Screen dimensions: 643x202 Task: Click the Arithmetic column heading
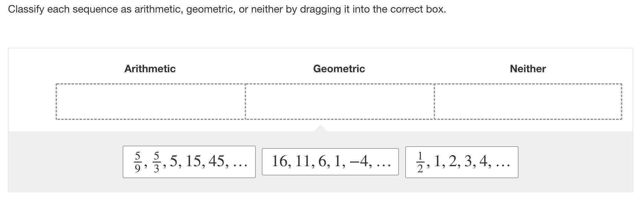[150, 69]
